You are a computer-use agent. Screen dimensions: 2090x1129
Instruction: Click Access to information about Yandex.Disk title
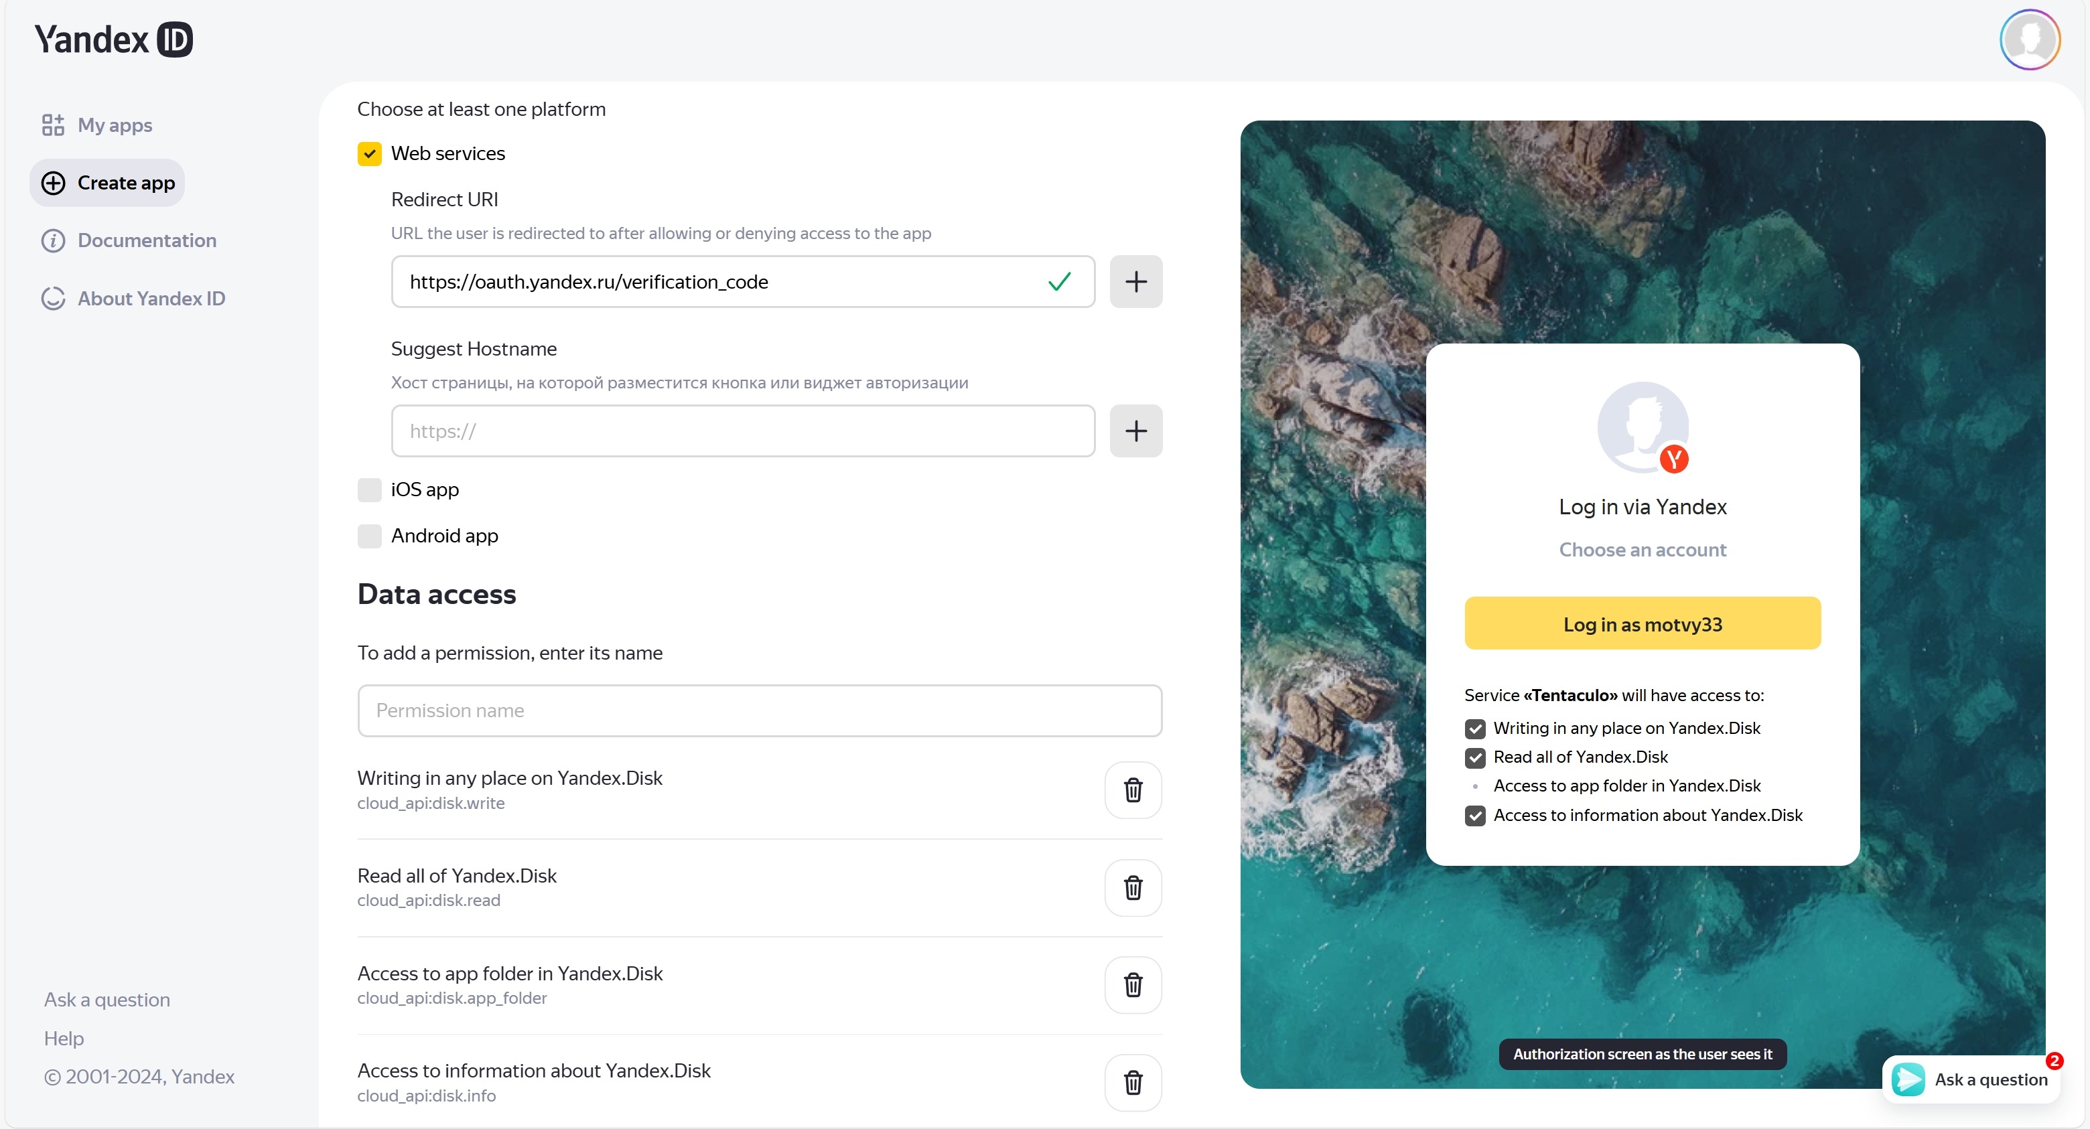[534, 1071]
